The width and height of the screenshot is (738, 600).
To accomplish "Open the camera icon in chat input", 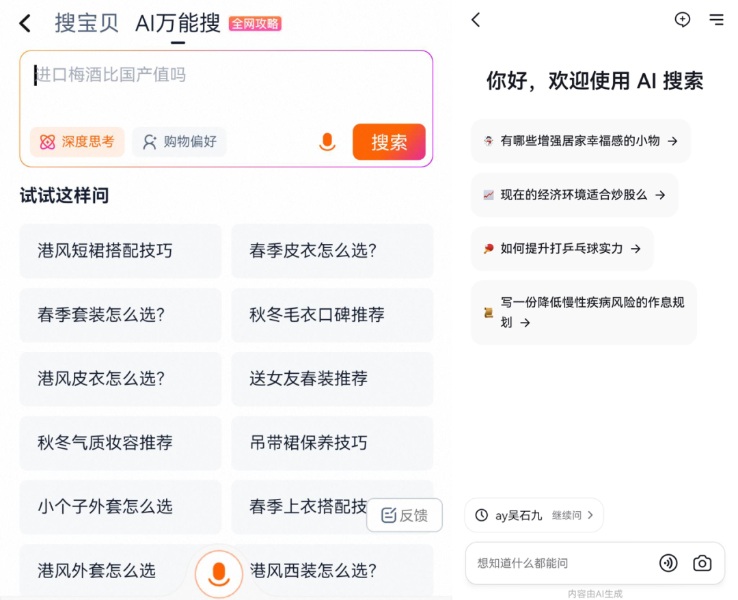I will click(x=702, y=563).
